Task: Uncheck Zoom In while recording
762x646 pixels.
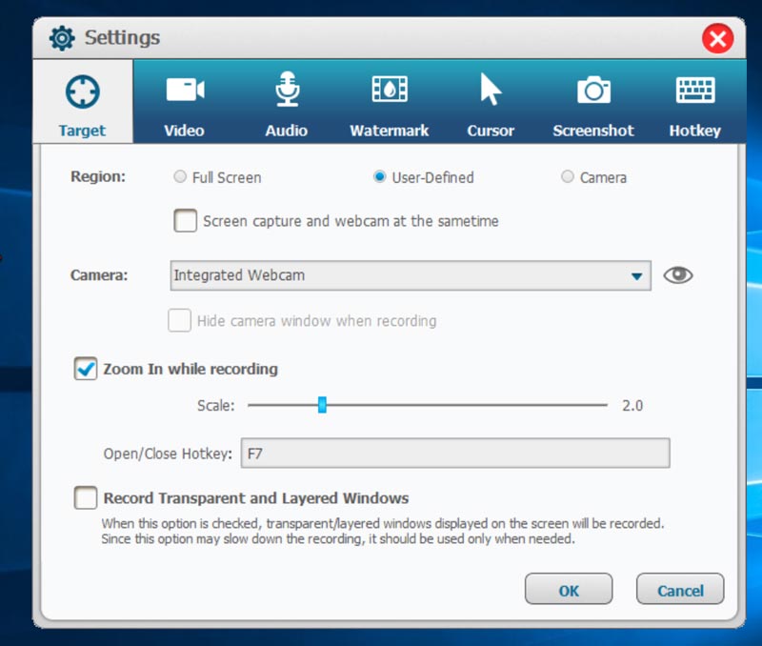Action: click(x=86, y=369)
